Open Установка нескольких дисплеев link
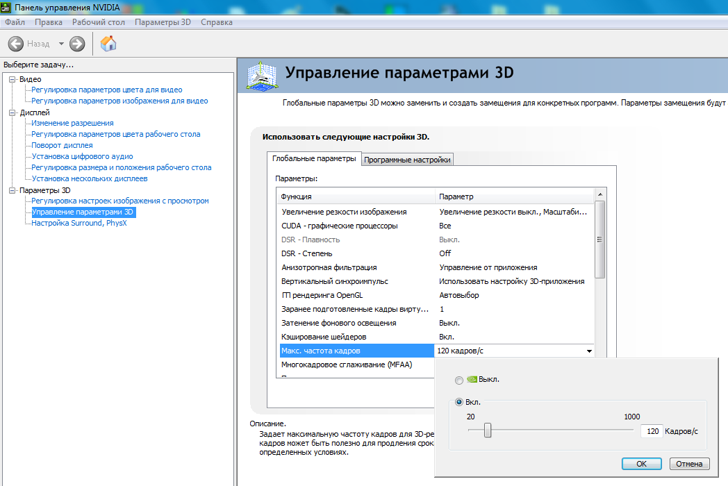The image size is (728, 486). coord(89,178)
